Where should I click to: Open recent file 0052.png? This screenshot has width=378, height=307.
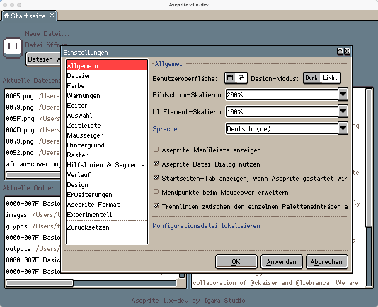33,152
